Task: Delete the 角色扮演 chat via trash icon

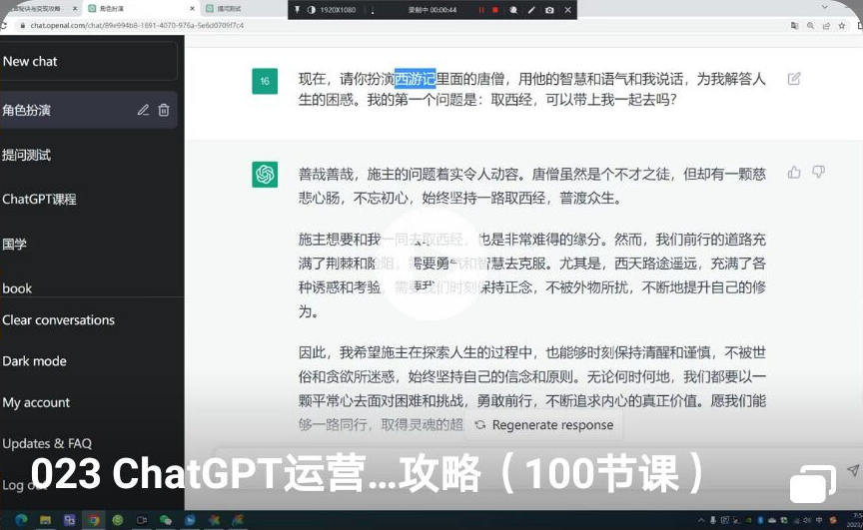Action: [x=164, y=111]
